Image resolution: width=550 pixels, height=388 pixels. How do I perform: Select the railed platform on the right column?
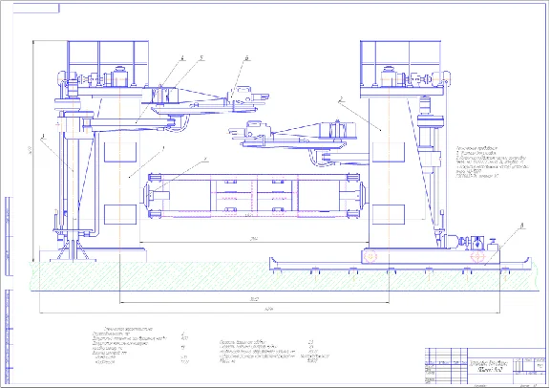coord(401,64)
